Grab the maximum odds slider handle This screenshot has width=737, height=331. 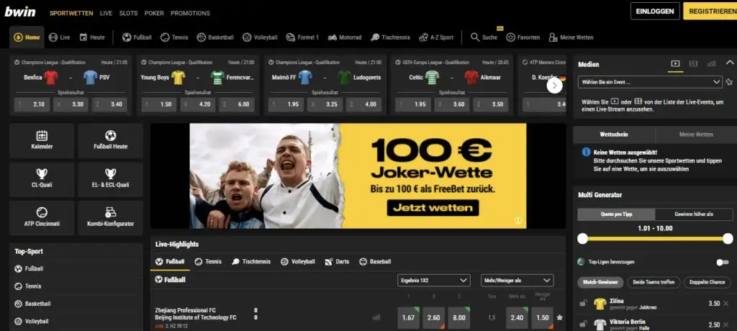[x=728, y=239]
